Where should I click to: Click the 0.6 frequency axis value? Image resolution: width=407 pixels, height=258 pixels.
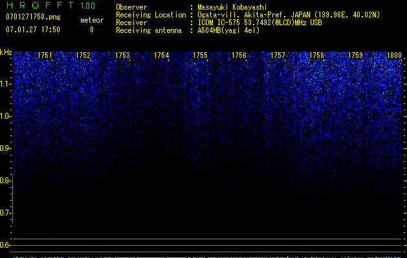pyautogui.click(x=5, y=245)
